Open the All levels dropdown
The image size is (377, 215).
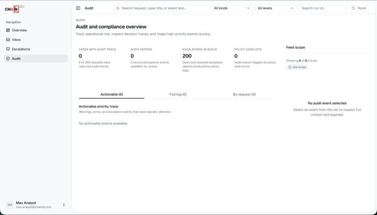276,8
